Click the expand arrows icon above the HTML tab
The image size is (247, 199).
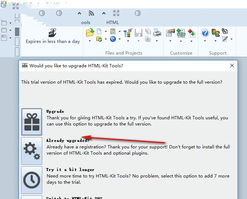[116, 13]
